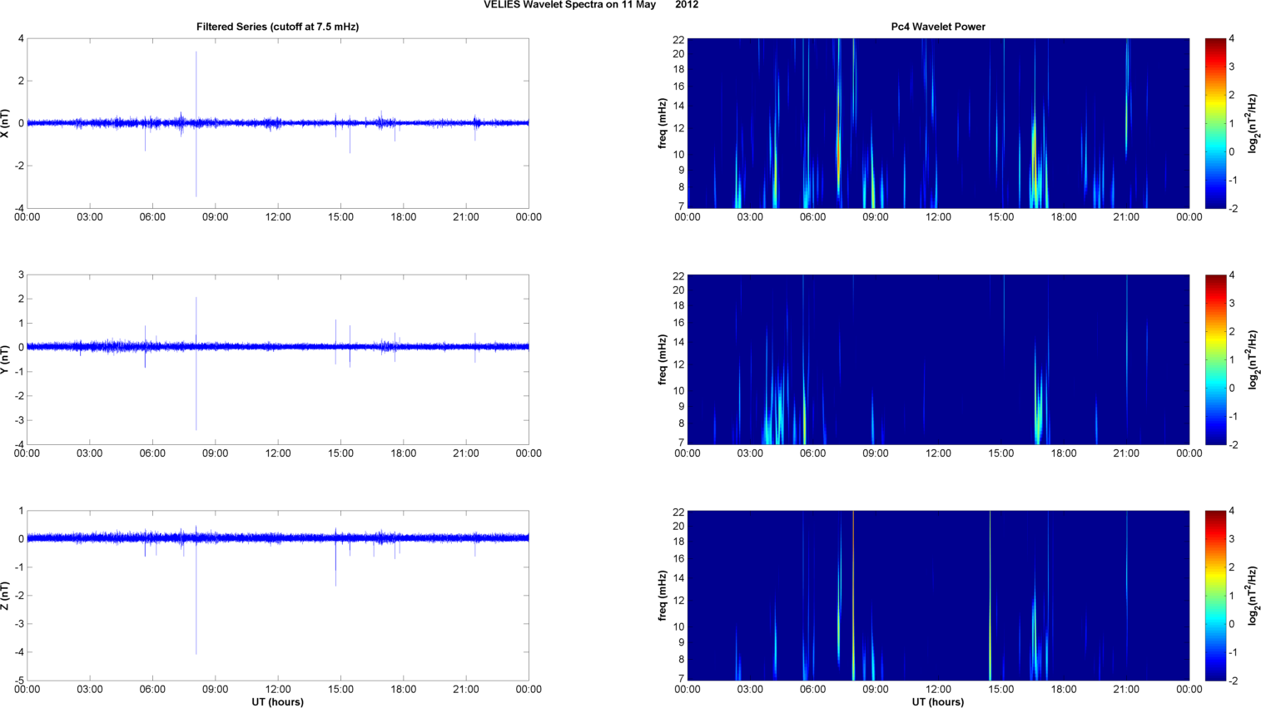Click UT (hours) label under bottom spectrogram
1261x708 pixels.
click(x=938, y=701)
